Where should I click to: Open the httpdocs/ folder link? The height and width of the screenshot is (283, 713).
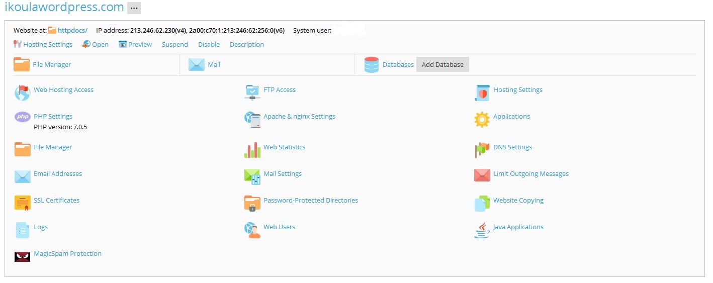[72, 30]
